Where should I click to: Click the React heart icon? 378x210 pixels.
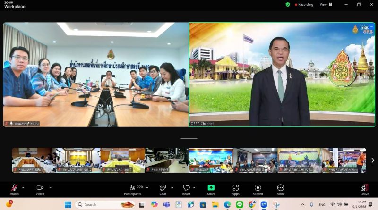(186, 188)
